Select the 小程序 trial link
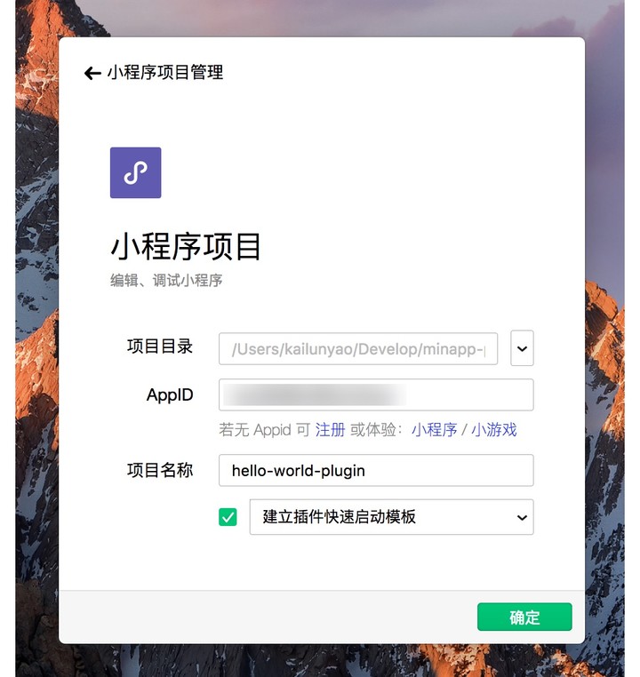 (x=434, y=430)
